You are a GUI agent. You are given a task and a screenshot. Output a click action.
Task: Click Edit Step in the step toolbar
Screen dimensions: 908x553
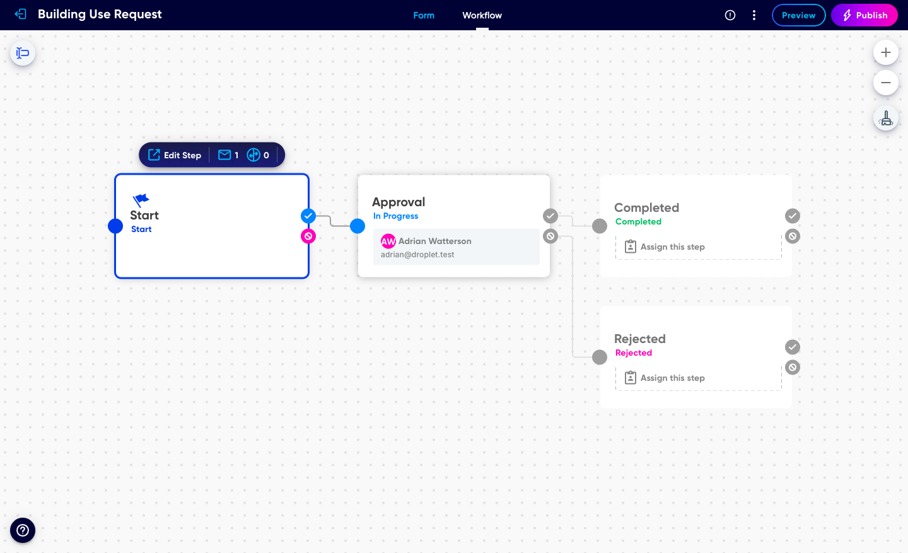tap(175, 155)
